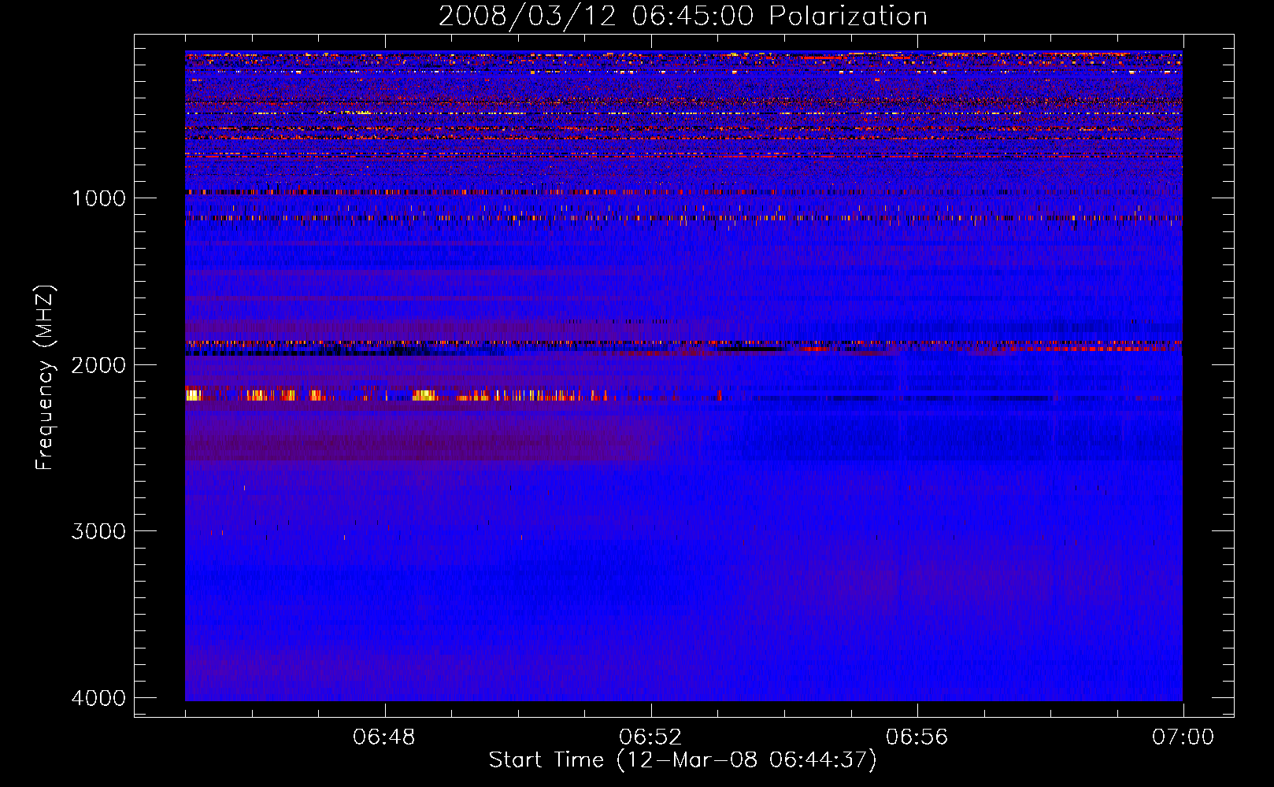This screenshot has height=787, width=1274.
Task: Click the 07:00 time tick label
Action: click(x=1183, y=737)
